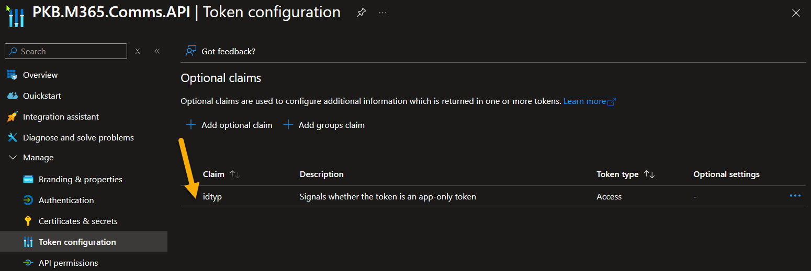Viewport: 811px width, 271px height.
Task: Open the more options ellipsis beside the title
Action: click(x=382, y=13)
